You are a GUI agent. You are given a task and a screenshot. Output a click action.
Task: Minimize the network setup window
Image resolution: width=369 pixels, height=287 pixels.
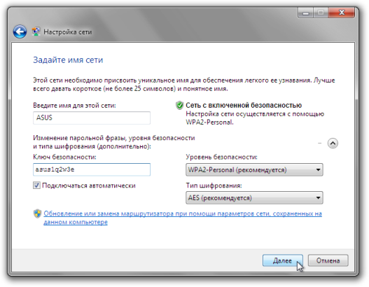[306, 13]
